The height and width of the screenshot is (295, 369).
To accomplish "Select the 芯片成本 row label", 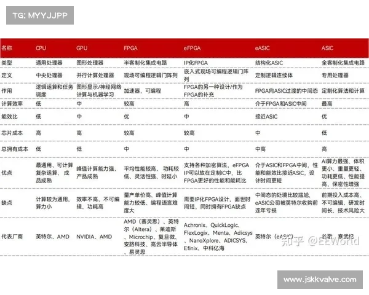I will pos(12,132).
